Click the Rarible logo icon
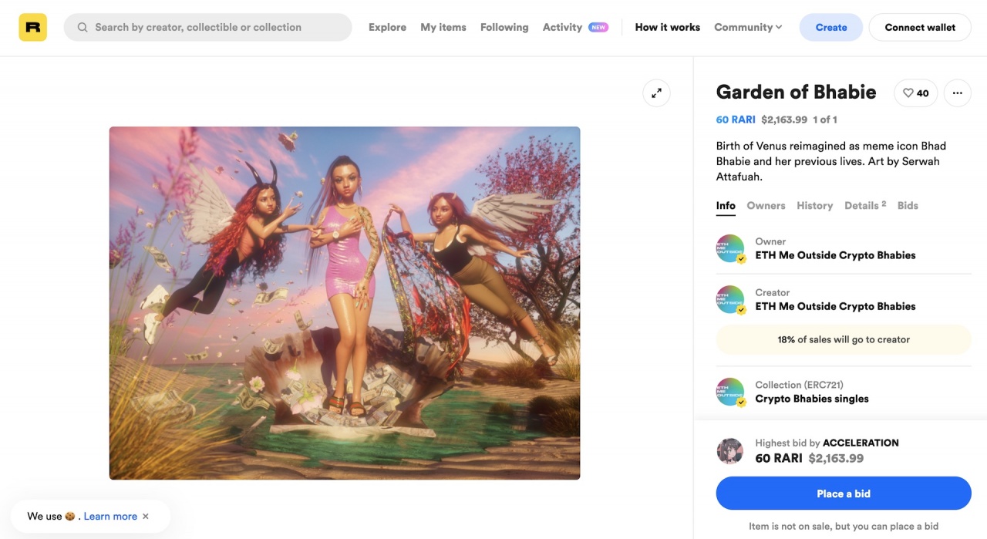 coord(32,27)
